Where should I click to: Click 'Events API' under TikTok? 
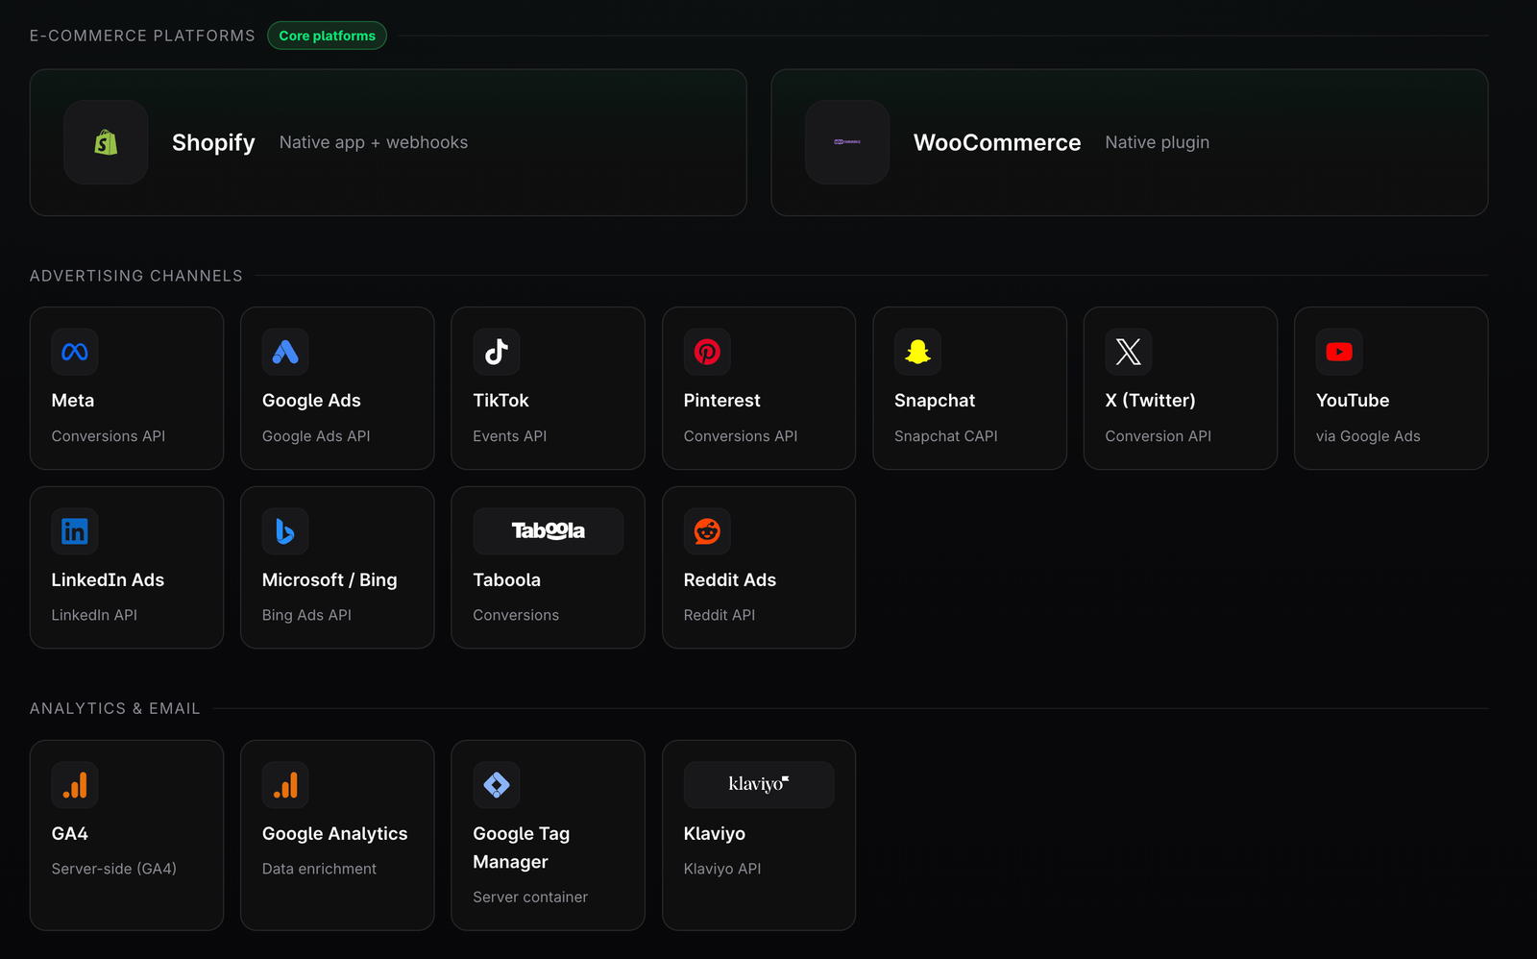(x=509, y=436)
